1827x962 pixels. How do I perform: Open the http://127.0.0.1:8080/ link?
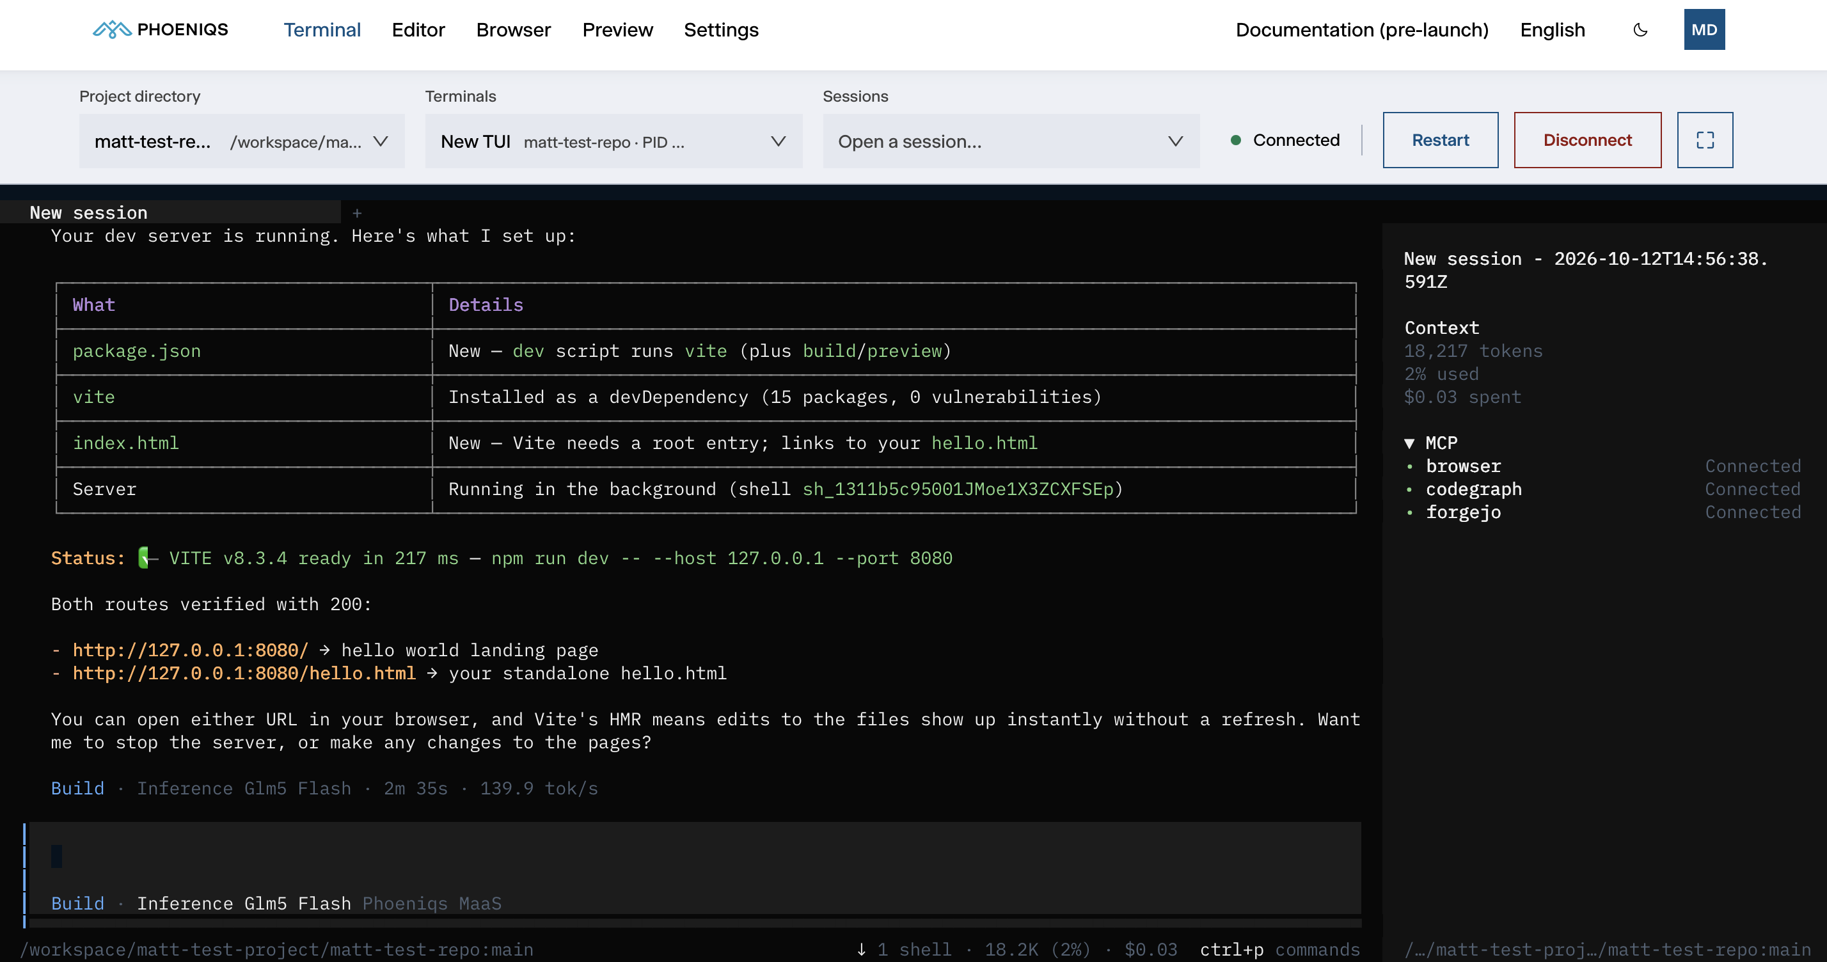point(190,650)
